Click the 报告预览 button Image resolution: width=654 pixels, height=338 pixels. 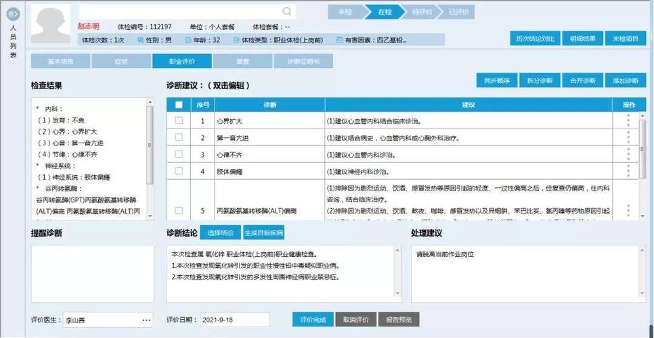(399, 320)
